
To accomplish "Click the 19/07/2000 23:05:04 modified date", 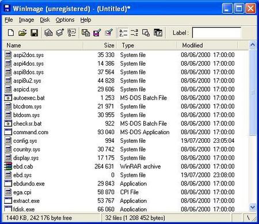I will [207, 141].
